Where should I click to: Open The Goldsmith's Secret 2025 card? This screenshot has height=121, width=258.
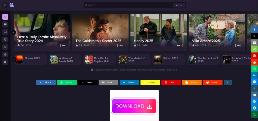(x=100, y=32)
